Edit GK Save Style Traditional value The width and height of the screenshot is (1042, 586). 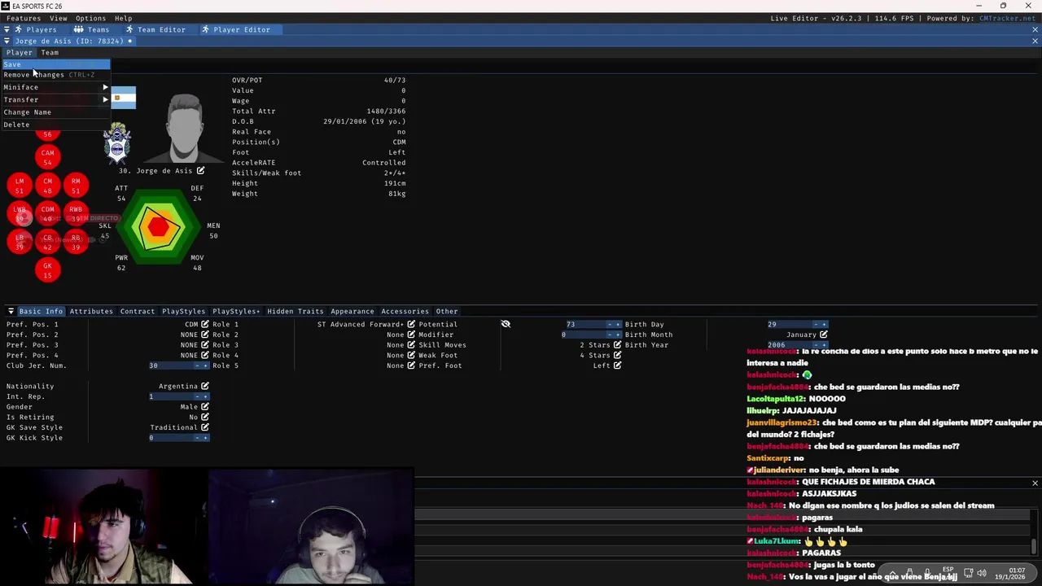tap(204, 427)
